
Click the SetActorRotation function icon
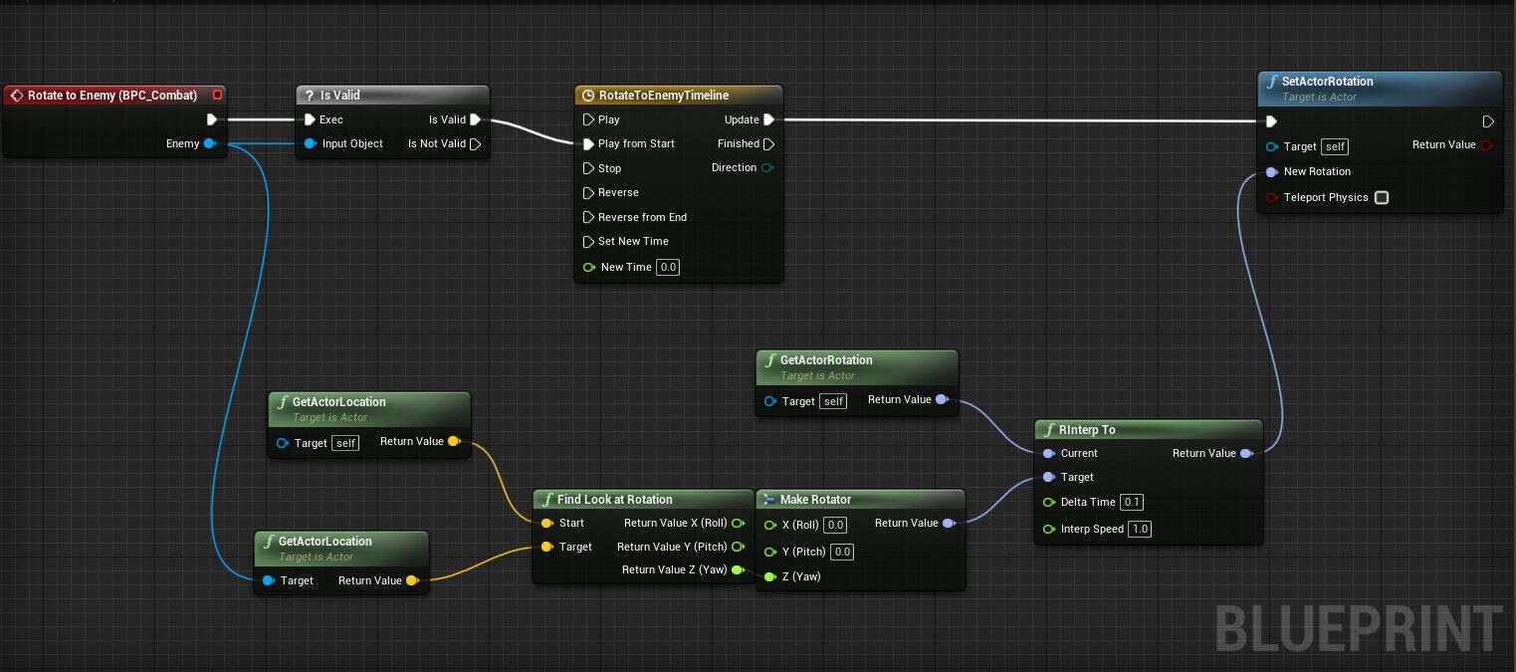[x=1271, y=83]
